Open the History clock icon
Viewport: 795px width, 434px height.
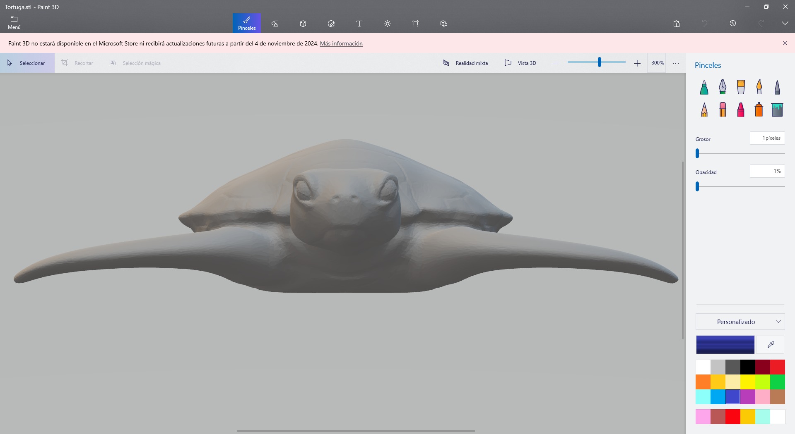pyautogui.click(x=733, y=24)
